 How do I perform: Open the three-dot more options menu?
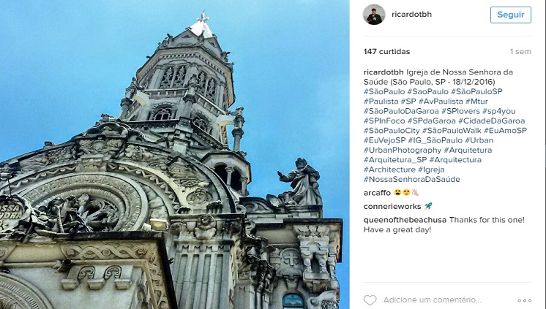(525, 300)
